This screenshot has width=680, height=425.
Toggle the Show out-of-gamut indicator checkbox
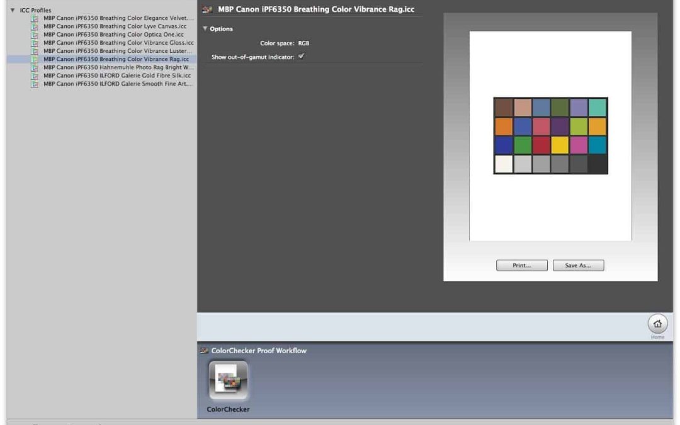click(x=301, y=57)
